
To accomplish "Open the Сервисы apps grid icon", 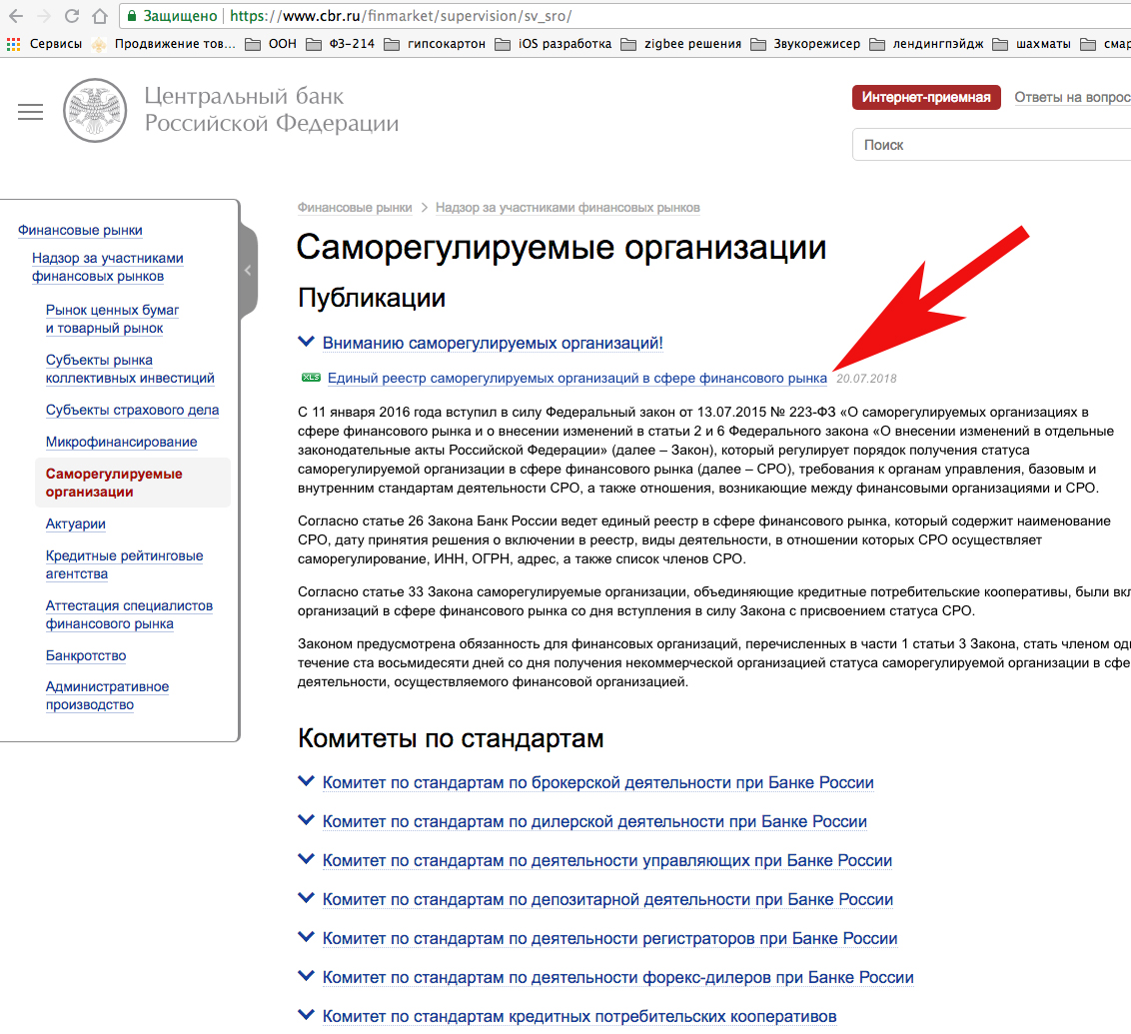I will [x=13, y=44].
